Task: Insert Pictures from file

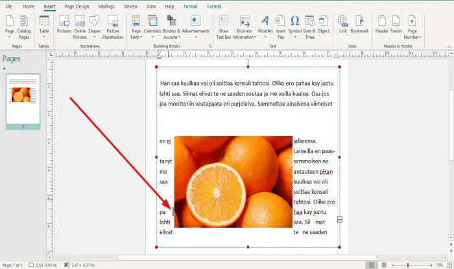Action: pos(64,24)
